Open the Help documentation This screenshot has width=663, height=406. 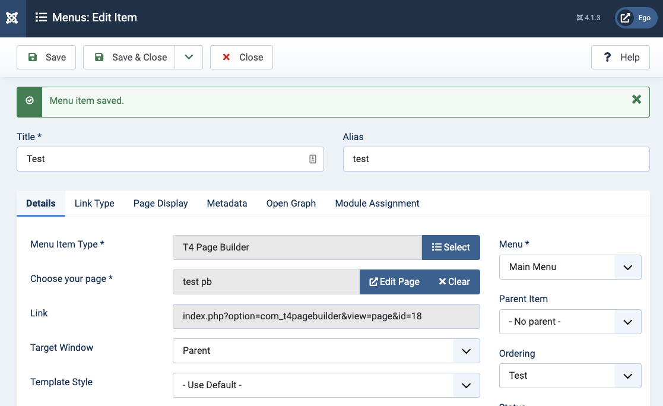tap(621, 58)
